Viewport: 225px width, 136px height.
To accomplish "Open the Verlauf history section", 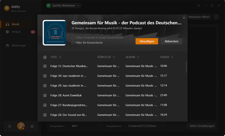I will click(x=16, y=32).
